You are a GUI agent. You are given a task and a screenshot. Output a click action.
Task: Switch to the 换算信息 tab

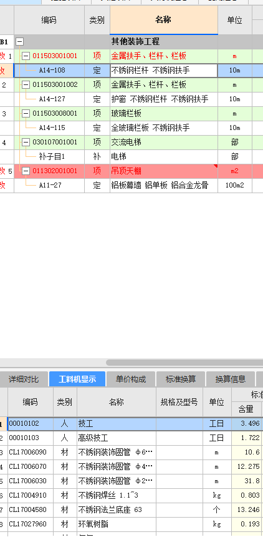click(231, 379)
